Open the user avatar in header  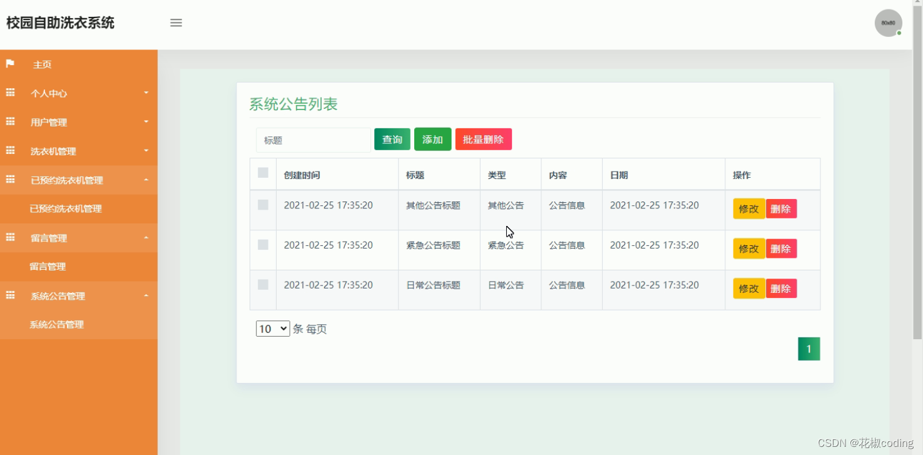[888, 23]
